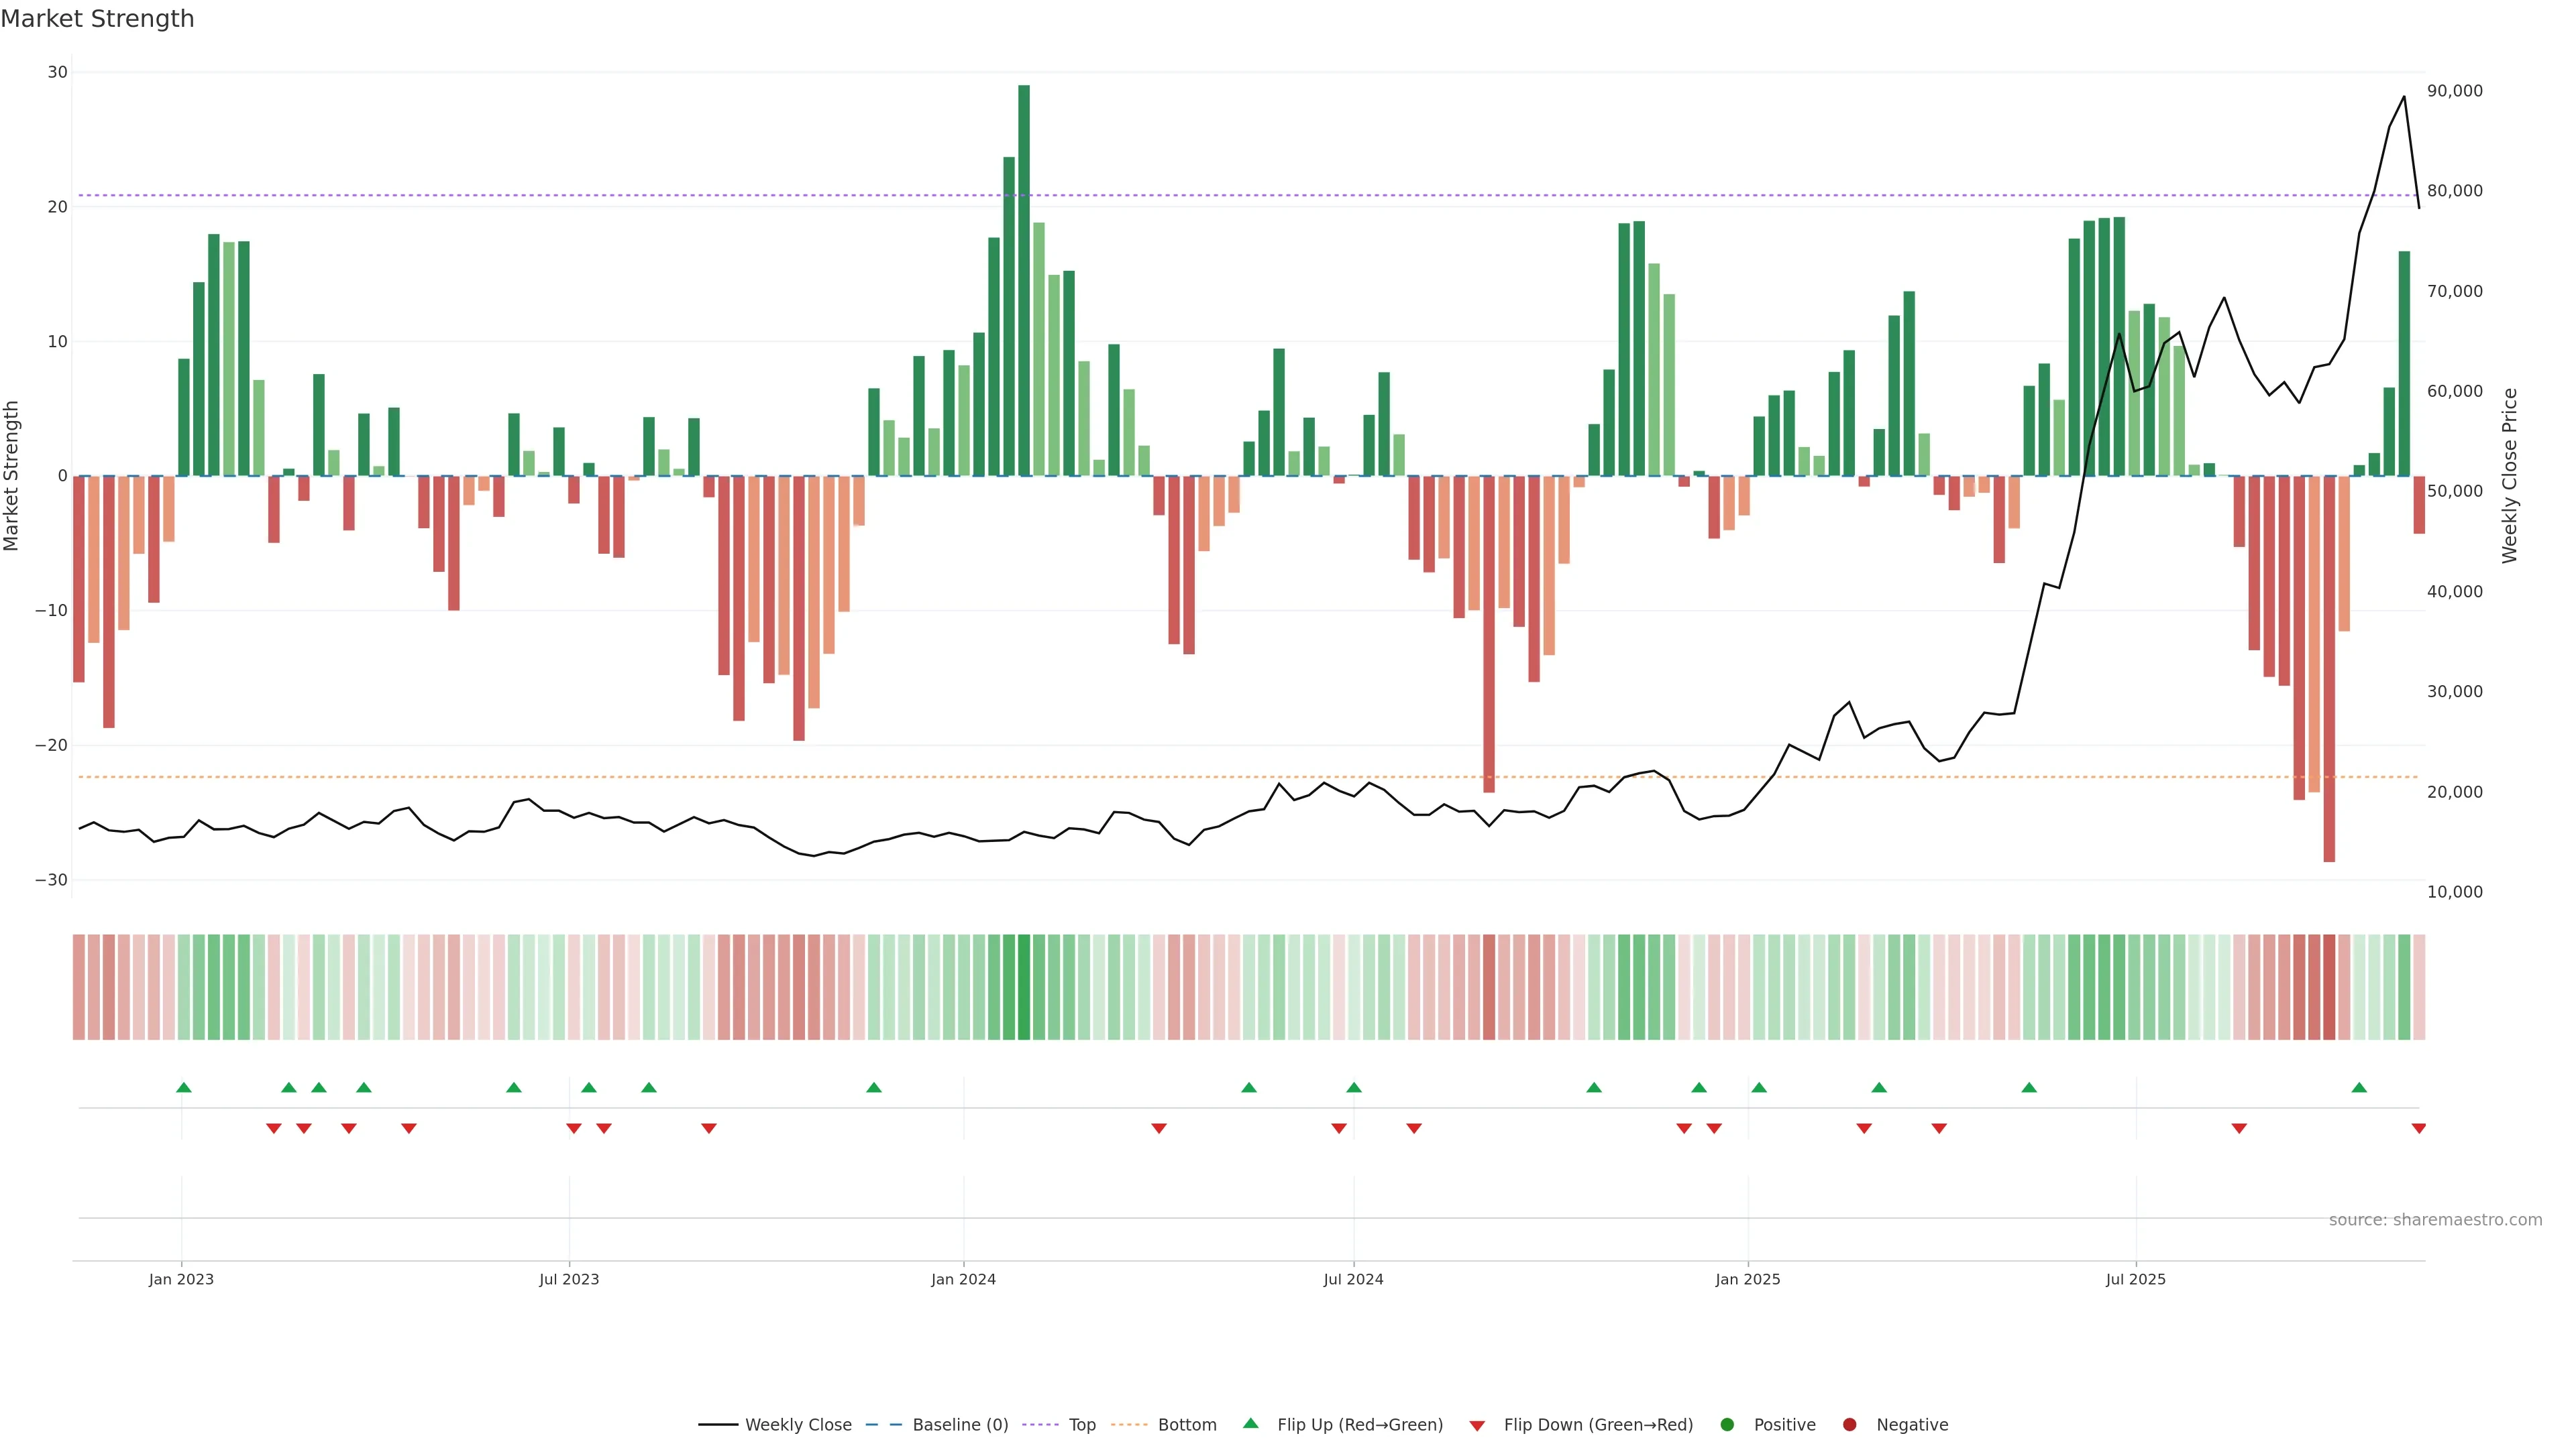Image resolution: width=2576 pixels, height=1448 pixels.
Task: Click the rightmost red flip-down triangle marker
Action: coord(2418,1128)
